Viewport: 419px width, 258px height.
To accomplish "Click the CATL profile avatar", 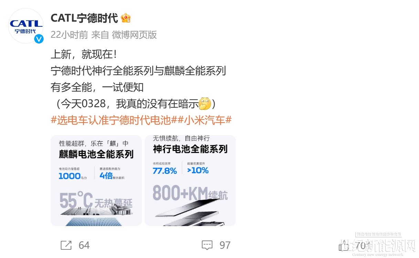I will click(x=26, y=26).
